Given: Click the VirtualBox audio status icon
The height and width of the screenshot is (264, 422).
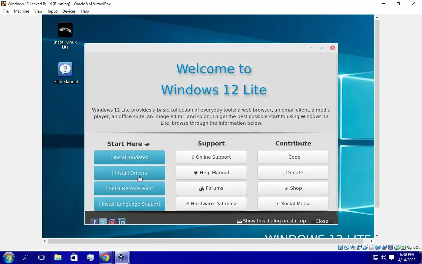Looking at the screenshot, I should (353, 247).
